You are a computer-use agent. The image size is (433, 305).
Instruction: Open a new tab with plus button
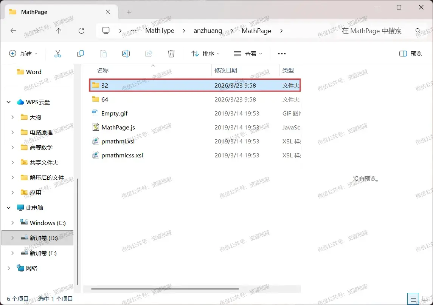(129, 12)
